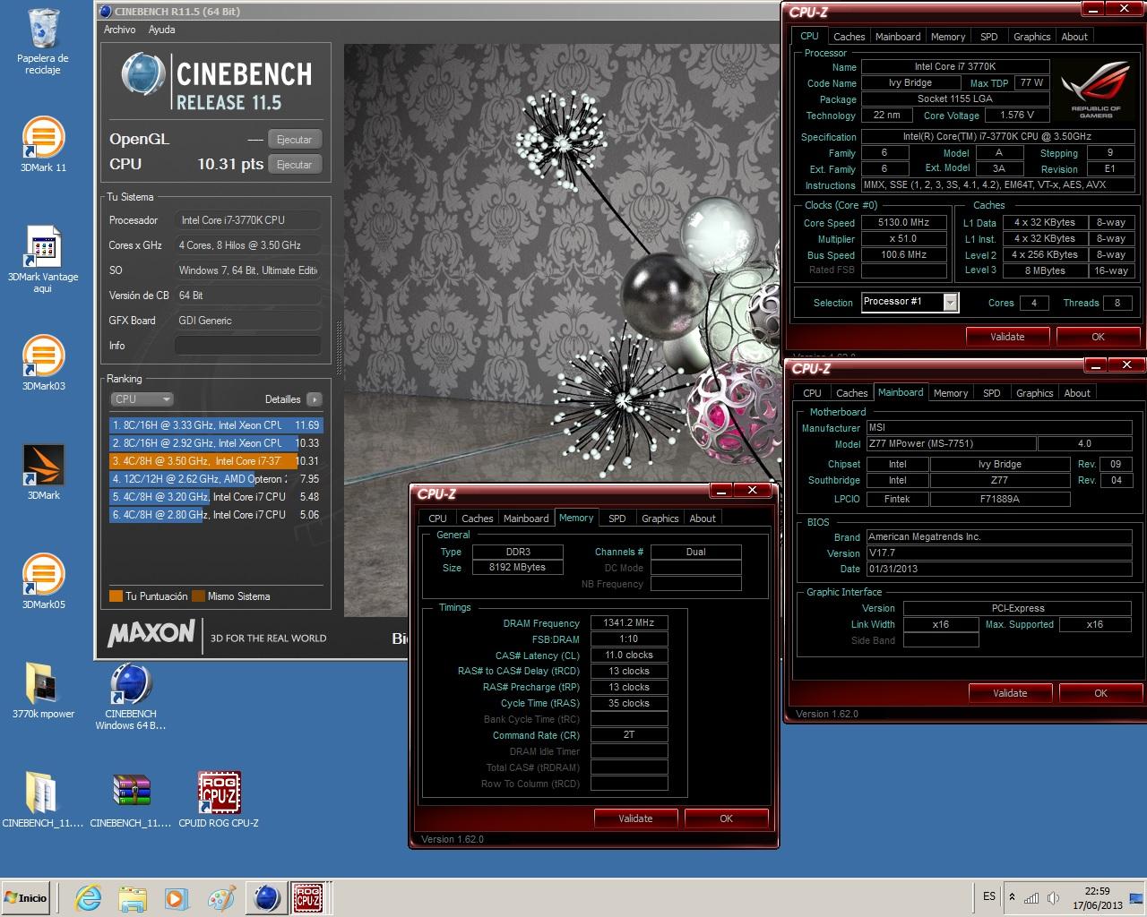This screenshot has height=917, width=1147.
Task: Click the Republic of Gamers logo
Action: tap(1096, 92)
